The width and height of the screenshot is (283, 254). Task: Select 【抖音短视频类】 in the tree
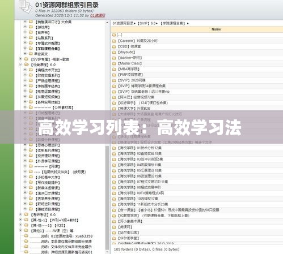[x=48, y=97]
